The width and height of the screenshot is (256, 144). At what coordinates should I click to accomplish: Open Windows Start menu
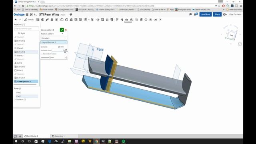point(16,141)
